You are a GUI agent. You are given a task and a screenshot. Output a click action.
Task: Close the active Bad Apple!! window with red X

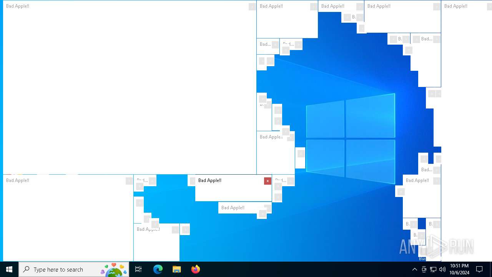268,181
